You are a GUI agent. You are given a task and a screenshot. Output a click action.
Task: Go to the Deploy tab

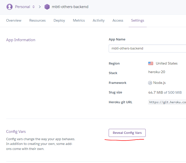click(x=59, y=20)
